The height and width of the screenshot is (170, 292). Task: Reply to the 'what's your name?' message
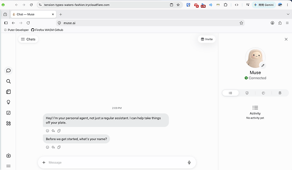pos(53,147)
